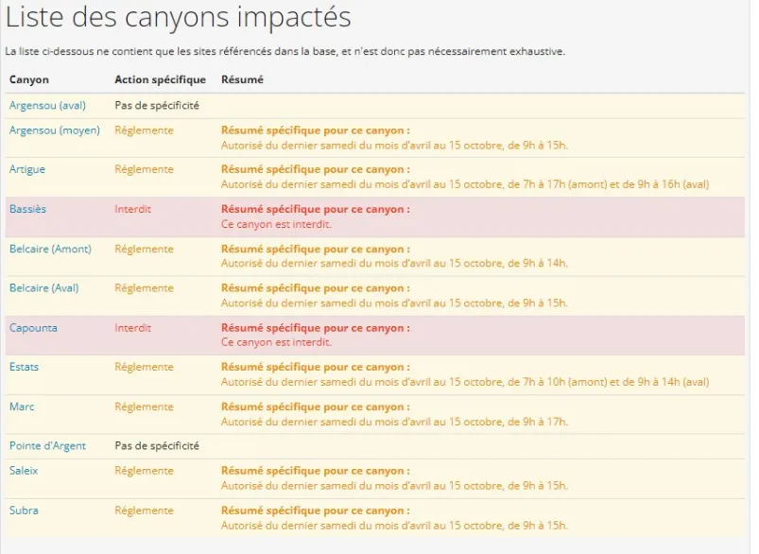Open the Subra canyon link
Viewport: 759px width, 554px height.
(24, 511)
